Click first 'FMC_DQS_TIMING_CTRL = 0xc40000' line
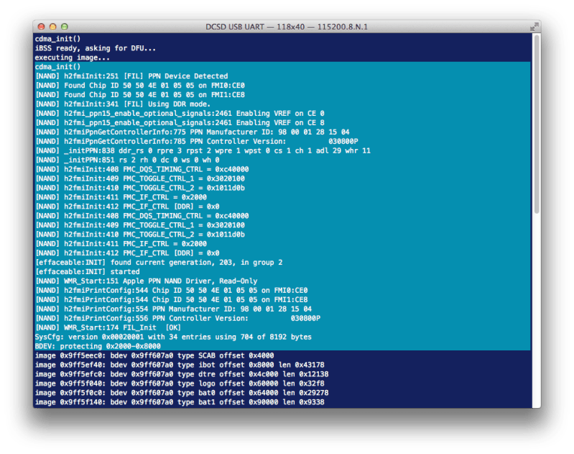The width and height of the screenshot is (574, 454). tap(142, 169)
